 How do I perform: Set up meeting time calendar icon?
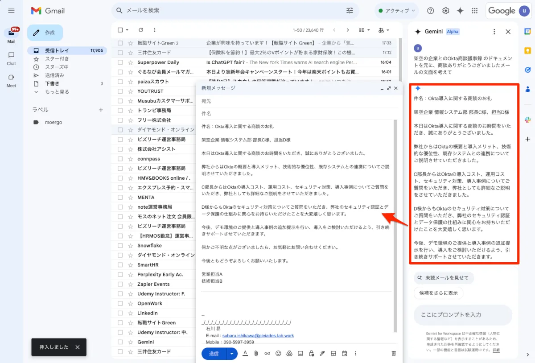point(345,353)
